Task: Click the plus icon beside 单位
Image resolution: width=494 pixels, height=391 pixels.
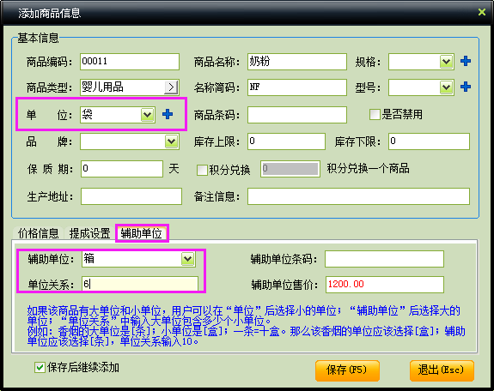Action: 168,114
